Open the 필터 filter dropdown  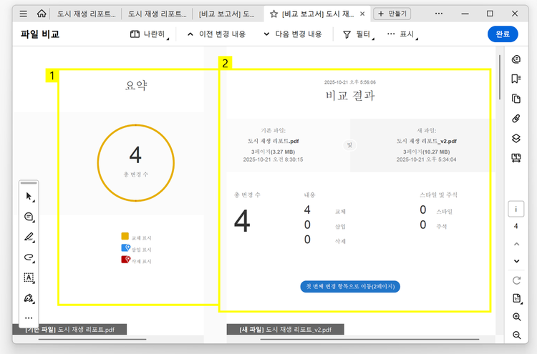pyautogui.click(x=358, y=34)
